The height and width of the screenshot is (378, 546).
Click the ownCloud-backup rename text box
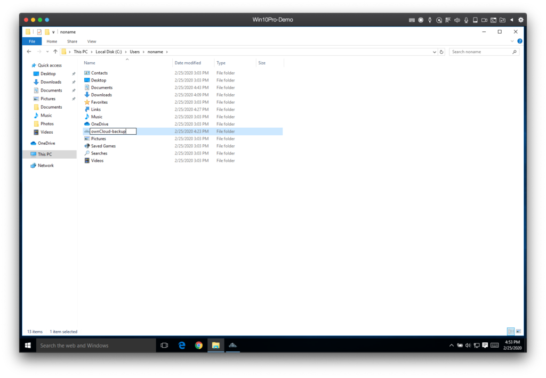(x=113, y=132)
